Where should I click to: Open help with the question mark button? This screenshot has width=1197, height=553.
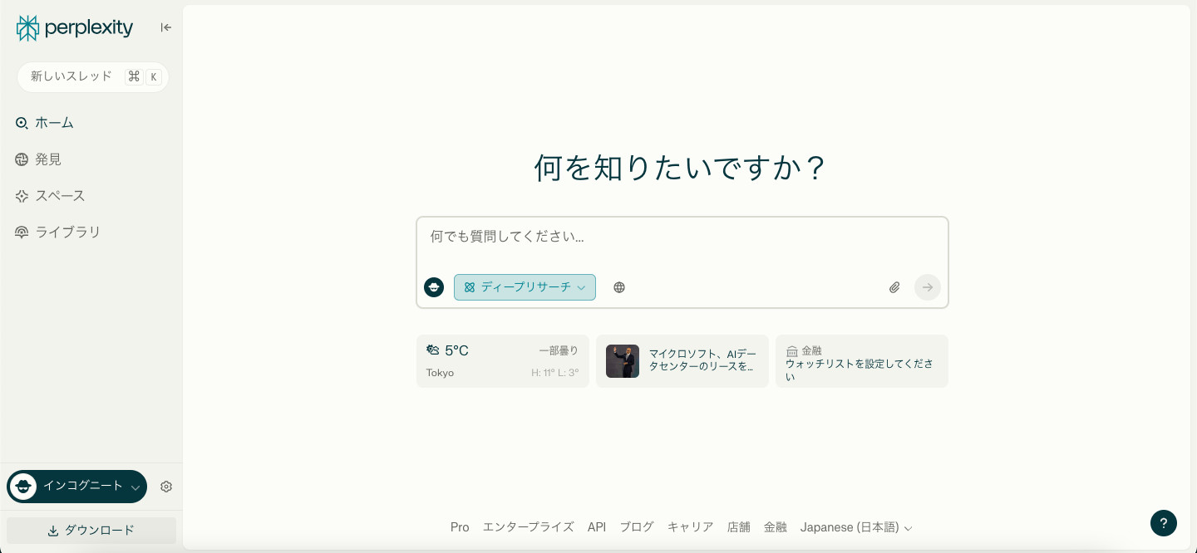[x=1164, y=523]
